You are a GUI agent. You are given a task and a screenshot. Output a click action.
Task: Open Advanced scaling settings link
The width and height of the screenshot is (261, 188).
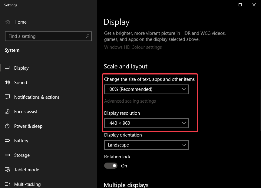130,101
